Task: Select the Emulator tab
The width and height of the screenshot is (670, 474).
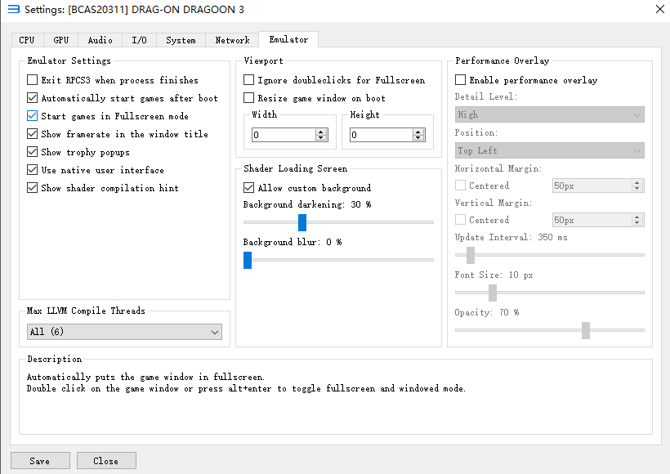Action: (x=288, y=39)
